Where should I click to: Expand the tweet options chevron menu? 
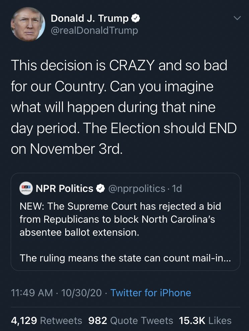point(237,18)
